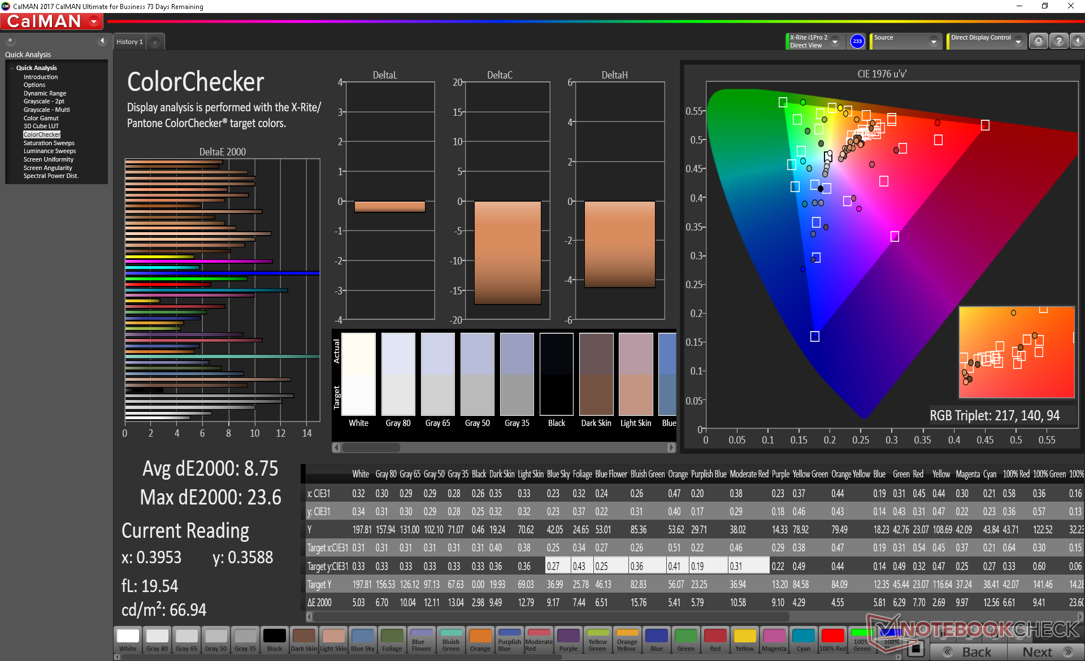The height and width of the screenshot is (661, 1085).
Task: Open the CalMAN main menu dropdown
Action: 94,21
